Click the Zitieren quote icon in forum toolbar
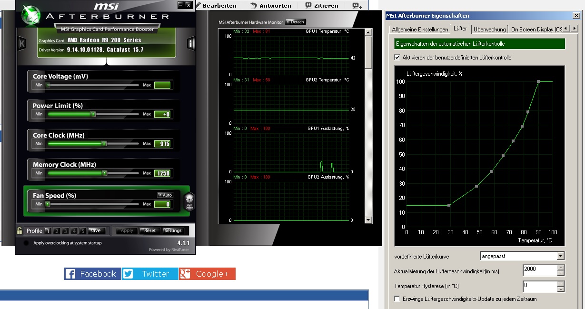585x309 pixels. click(308, 6)
